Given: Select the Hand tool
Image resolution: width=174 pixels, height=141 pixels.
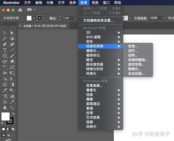Looking at the screenshot, I should [x=5, y=107].
